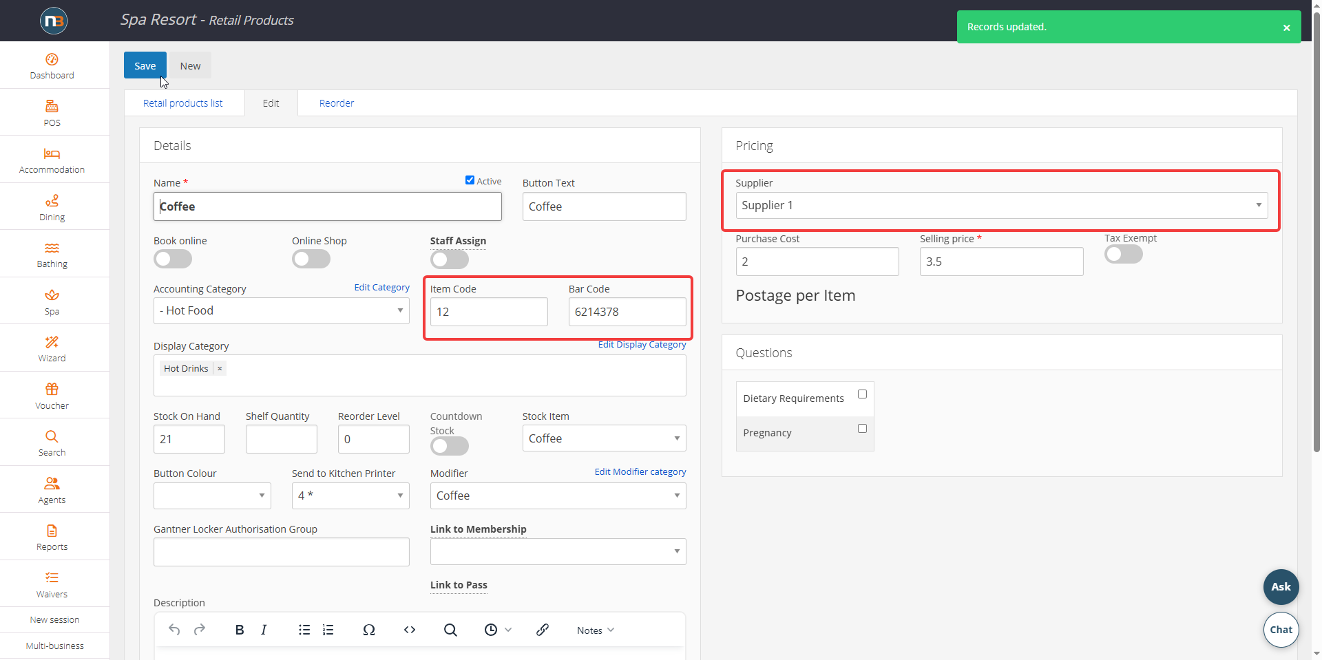Undo in the Description editor
The width and height of the screenshot is (1322, 660).
(174, 630)
